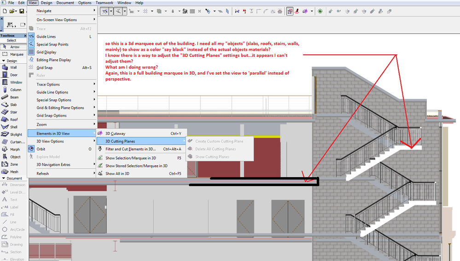
Task: Expand the On-Screen View Options submenu
Action: (x=62, y=20)
